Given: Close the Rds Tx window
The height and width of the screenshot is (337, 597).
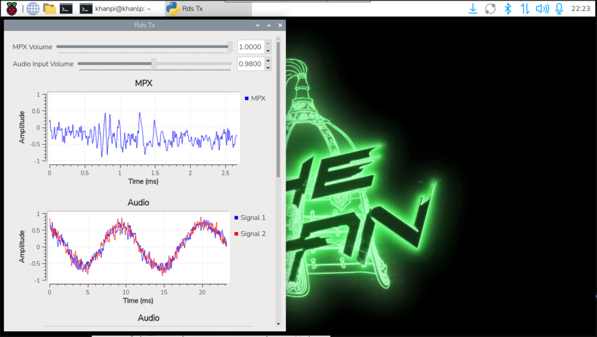Looking at the screenshot, I should (280, 25).
